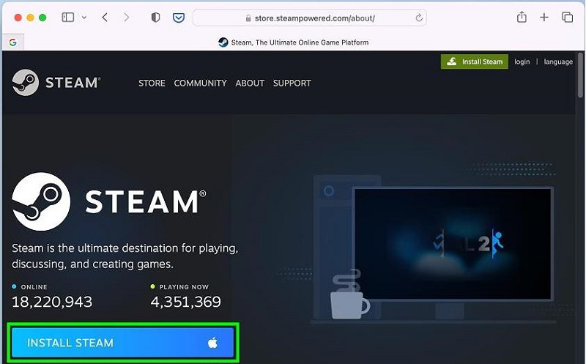Open the STORE menu item
The width and height of the screenshot is (586, 364).
[152, 83]
